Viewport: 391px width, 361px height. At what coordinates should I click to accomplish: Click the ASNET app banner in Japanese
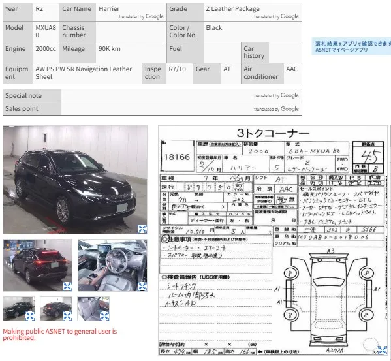pos(351,46)
